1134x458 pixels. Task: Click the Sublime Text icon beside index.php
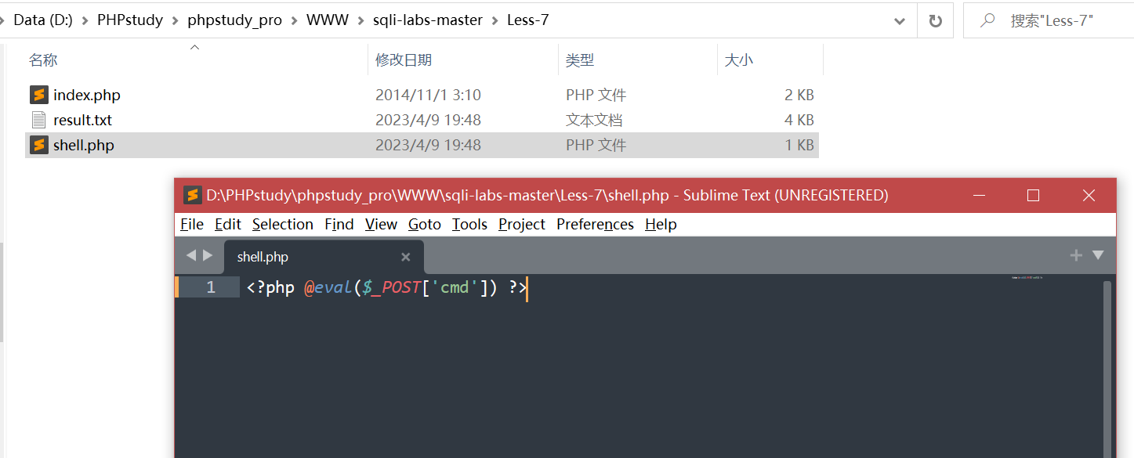tap(38, 95)
